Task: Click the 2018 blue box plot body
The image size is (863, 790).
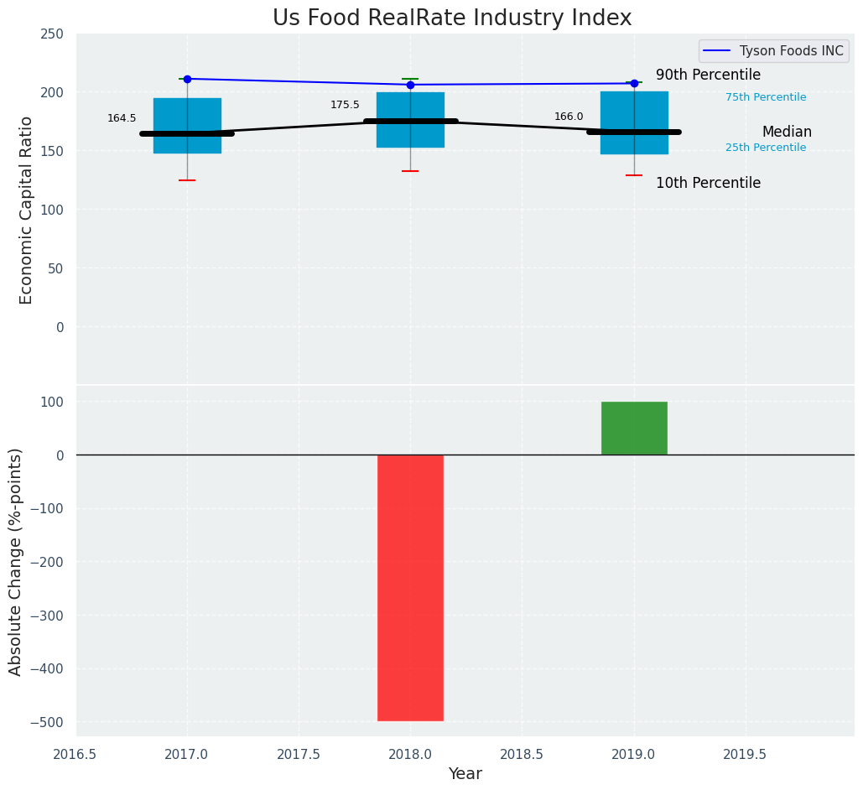Action: pyautogui.click(x=410, y=105)
